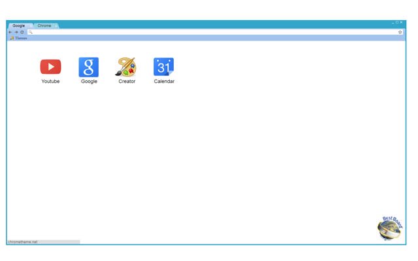
Task: Click the Creator label text
Action: pos(127,81)
